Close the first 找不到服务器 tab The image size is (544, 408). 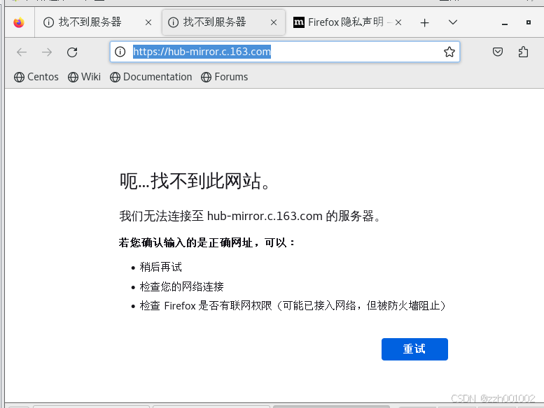148,22
